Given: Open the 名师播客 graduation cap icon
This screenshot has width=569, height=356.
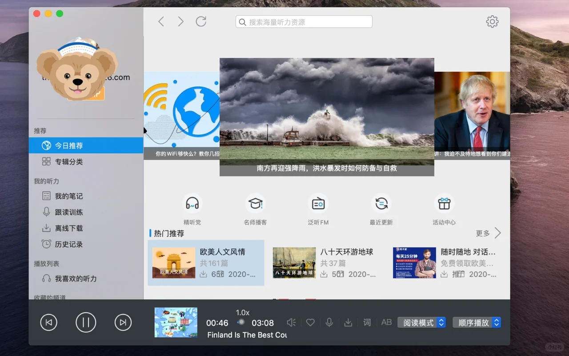Looking at the screenshot, I should click(255, 205).
